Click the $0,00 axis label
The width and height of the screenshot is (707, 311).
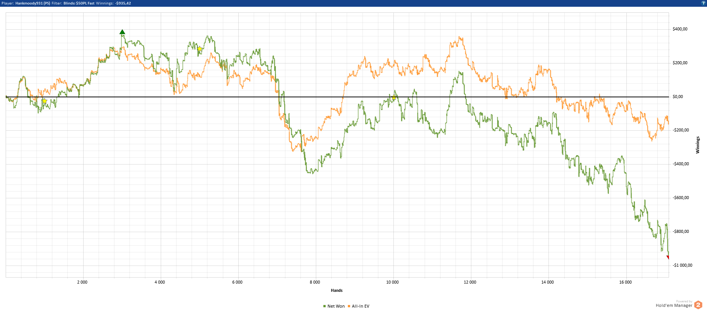(x=678, y=97)
